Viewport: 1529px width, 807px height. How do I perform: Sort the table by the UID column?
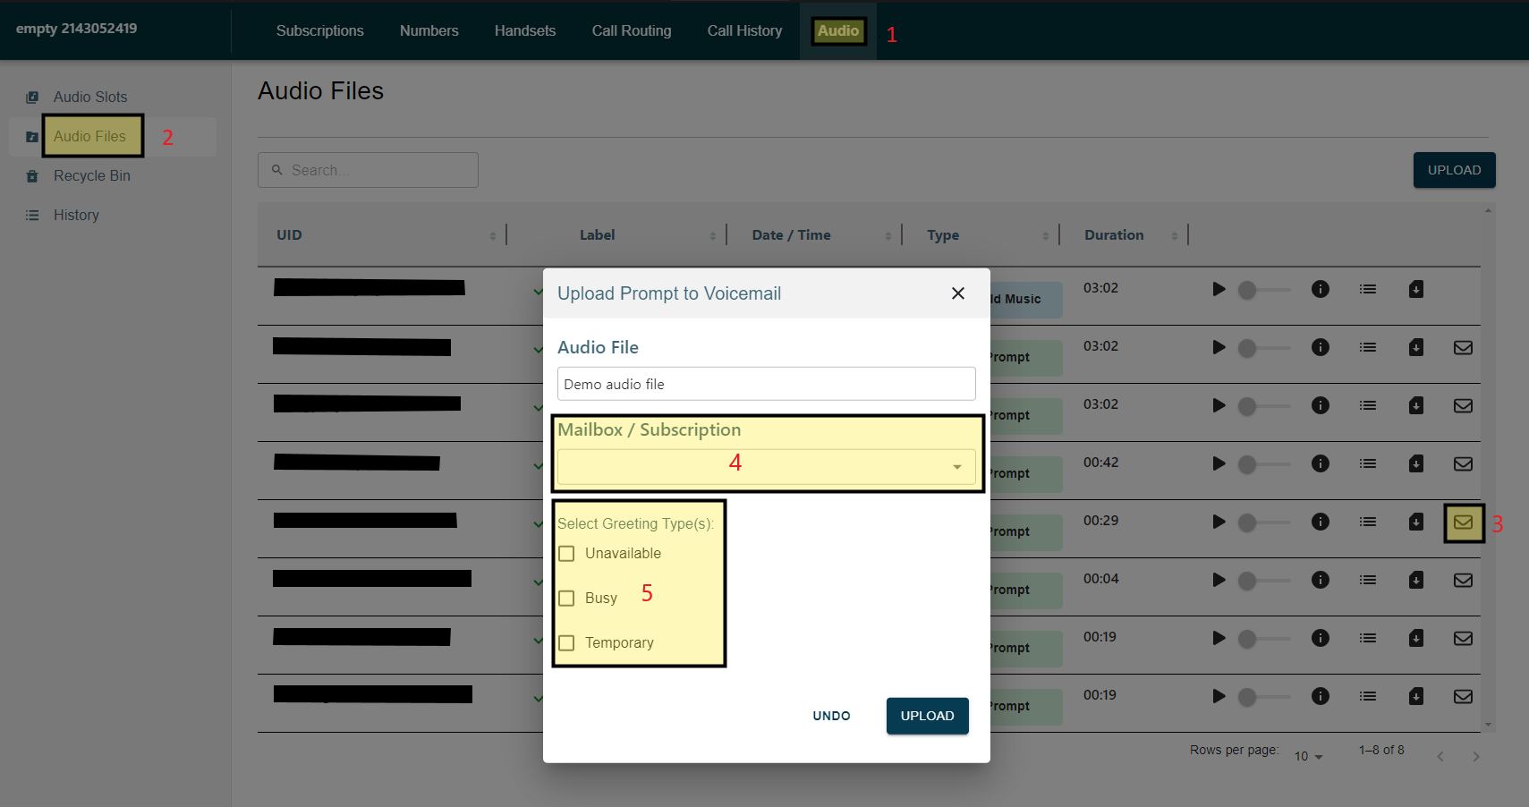(289, 235)
